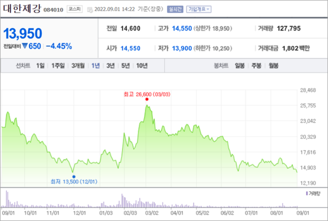Click the 저가 value 13,900
This screenshot has height=221, width=328.
point(182,48)
